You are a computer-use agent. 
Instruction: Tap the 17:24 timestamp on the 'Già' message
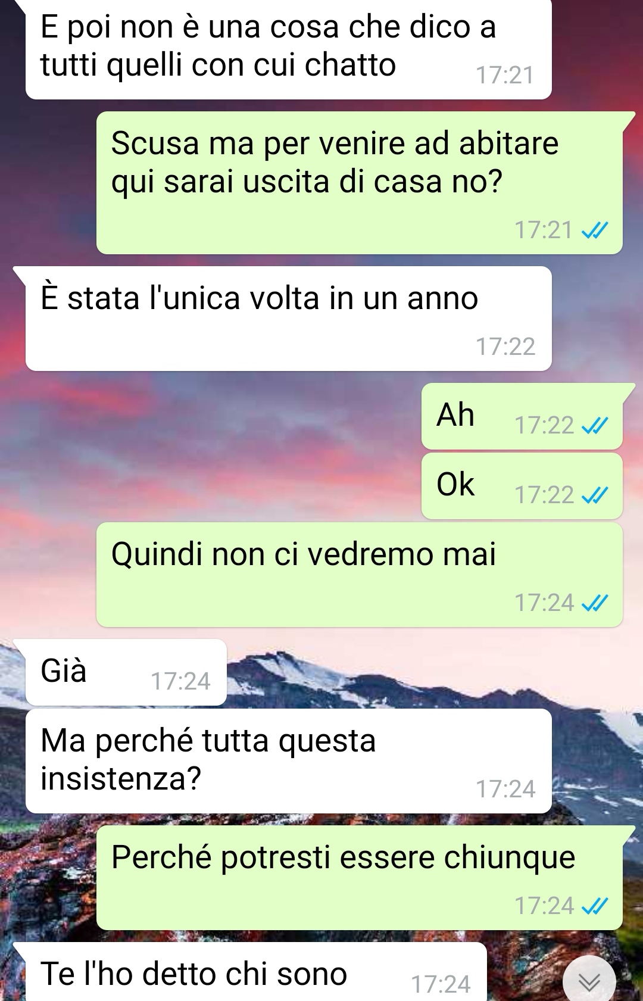click(180, 681)
